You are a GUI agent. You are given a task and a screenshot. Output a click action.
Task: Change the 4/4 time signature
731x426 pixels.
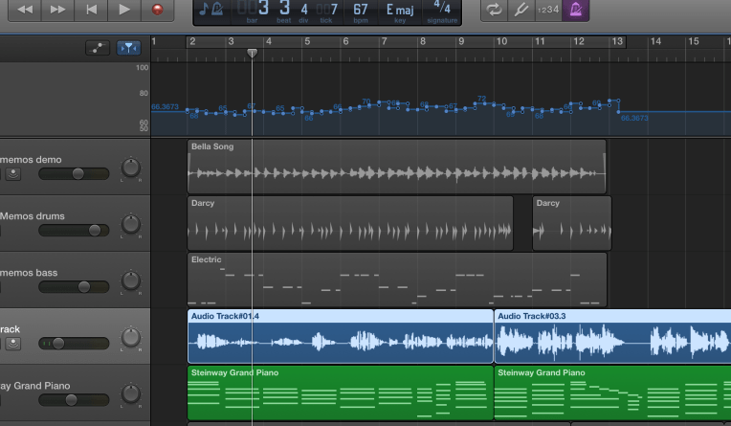441,11
